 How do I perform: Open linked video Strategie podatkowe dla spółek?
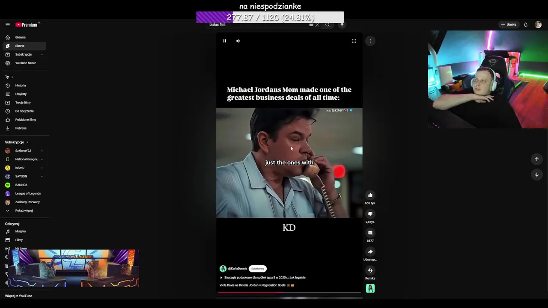pos(263,278)
